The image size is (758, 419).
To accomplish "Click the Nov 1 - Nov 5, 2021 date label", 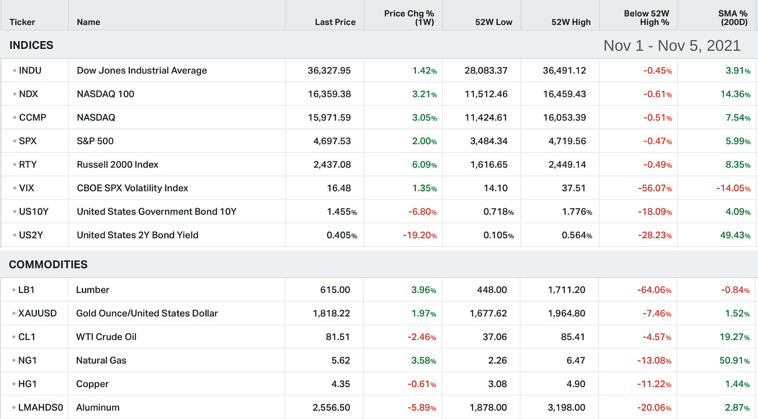I will point(672,45).
